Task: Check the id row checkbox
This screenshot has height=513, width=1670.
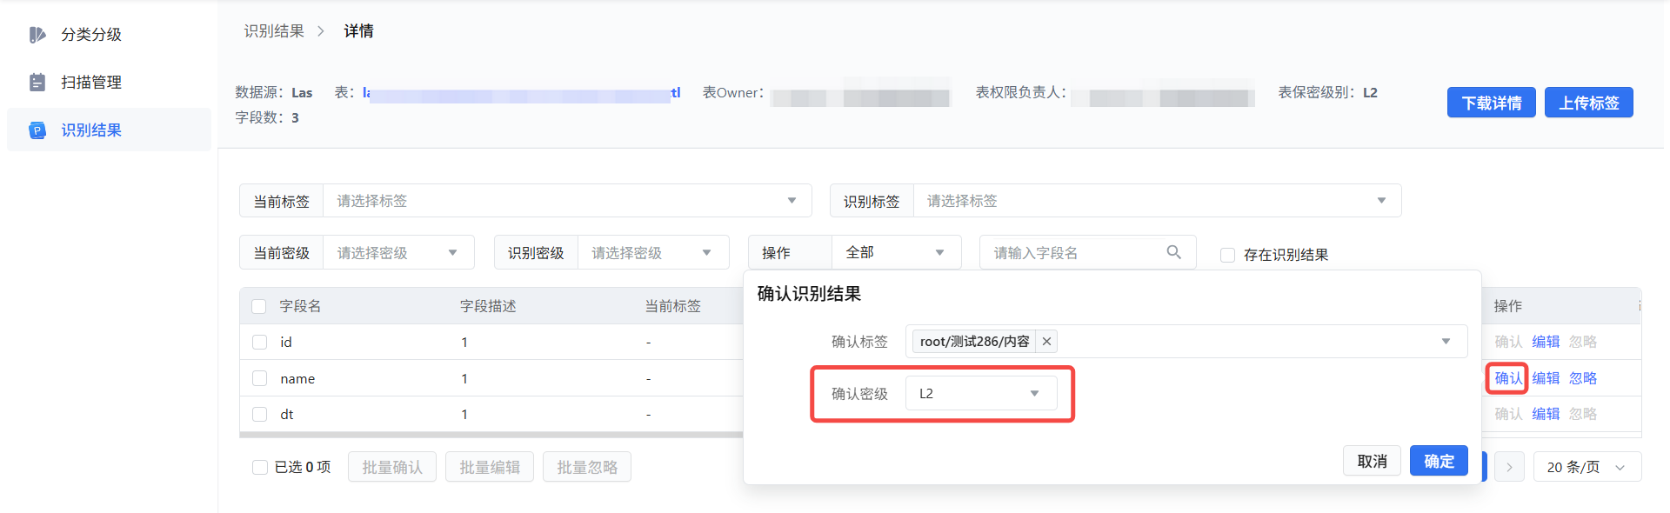Action: [x=259, y=343]
